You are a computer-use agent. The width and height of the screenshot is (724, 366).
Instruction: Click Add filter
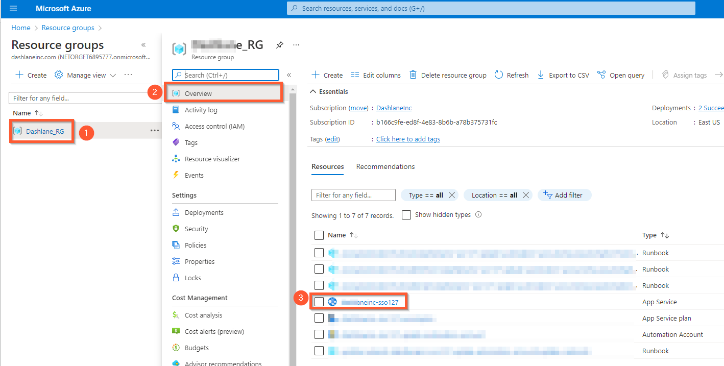[564, 195]
